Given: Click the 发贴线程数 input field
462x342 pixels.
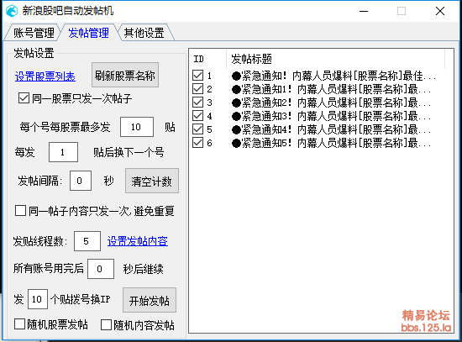Looking at the screenshot, I should [x=87, y=241].
